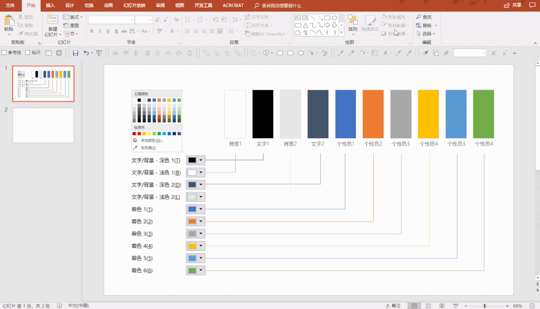Fit slide to current window
The image size is (540, 309).
coord(532,306)
